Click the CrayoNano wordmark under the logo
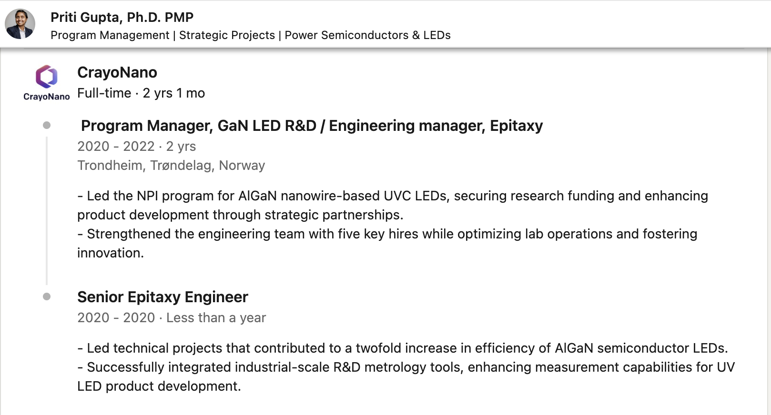 point(47,97)
